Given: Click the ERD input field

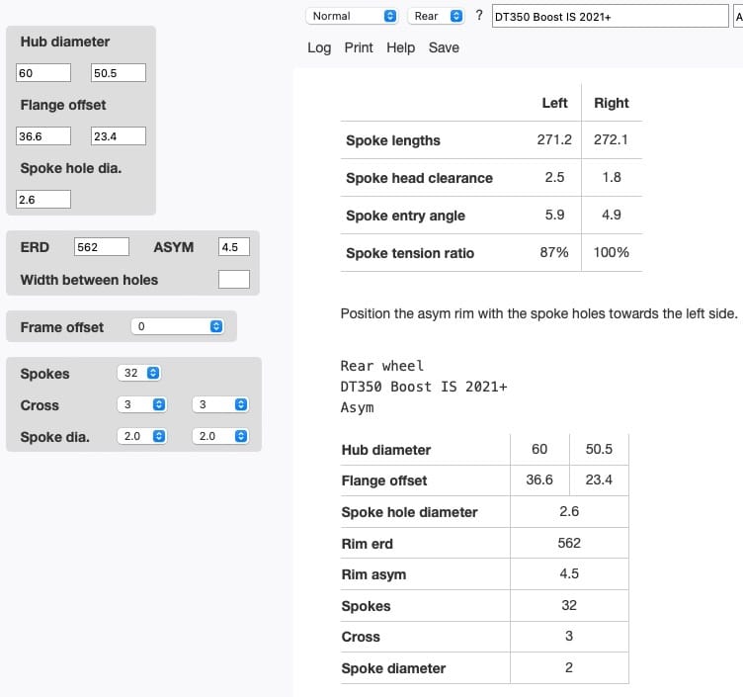Looking at the screenshot, I should pos(102,247).
